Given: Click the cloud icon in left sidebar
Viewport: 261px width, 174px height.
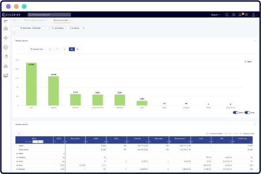Looking at the screenshot, I should tap(6, 28).
